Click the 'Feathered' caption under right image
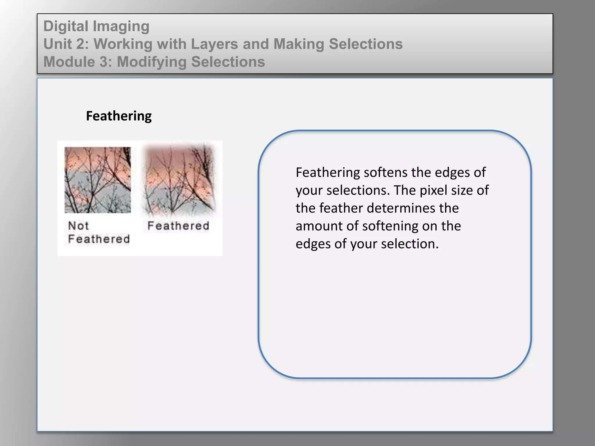The width and height of the screenshot is (595, 446). point(178,226)
